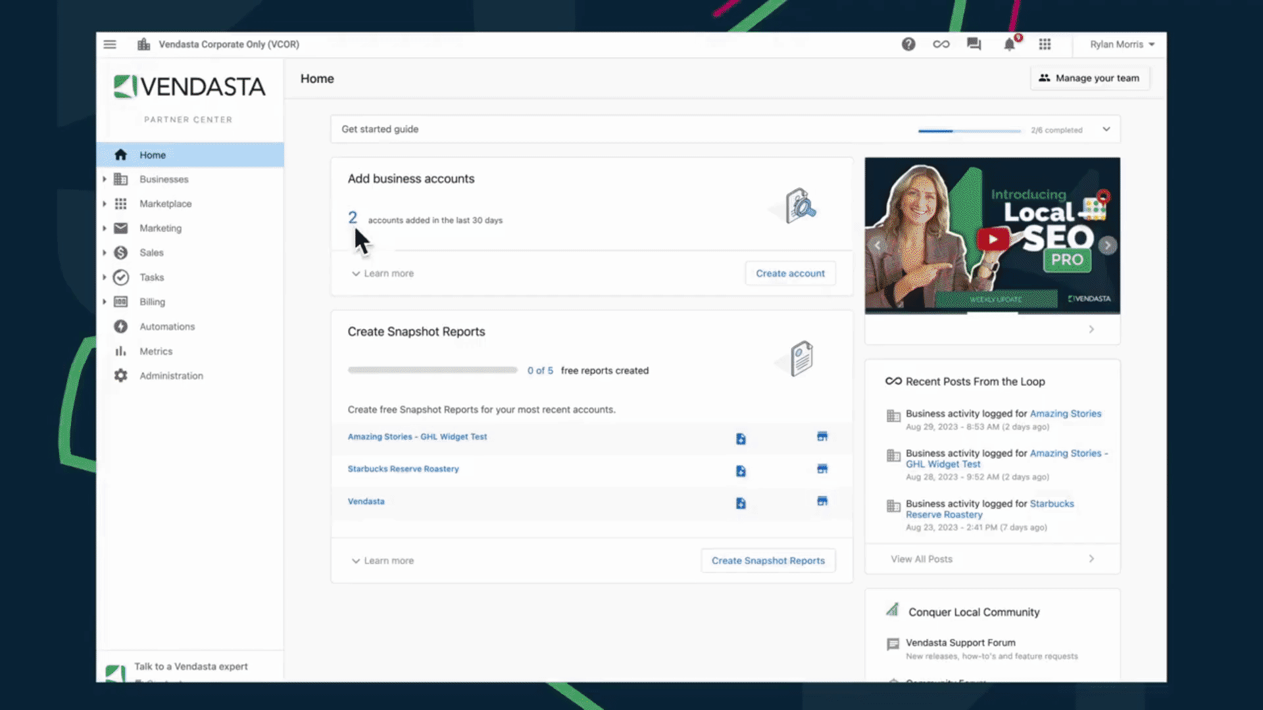Toggle the Billing section expander
This screenshot has height=710, width=1263.
(103, 301)
